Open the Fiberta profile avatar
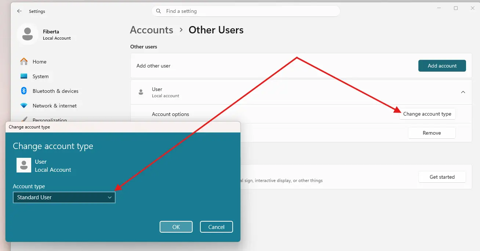This screenshot has height=251, width=480. pos(27,34)
